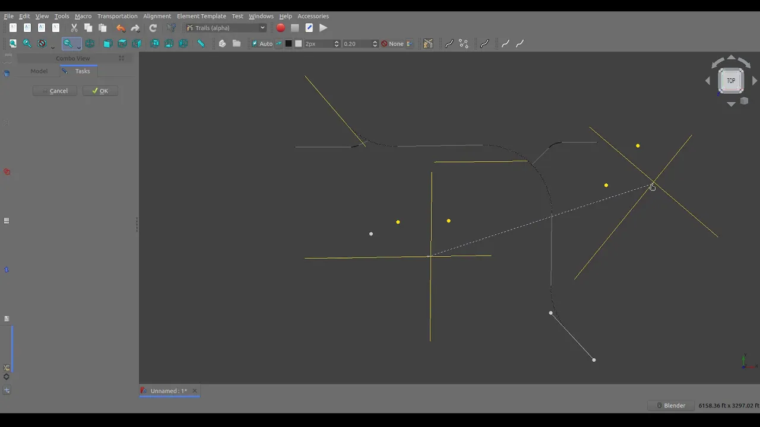Redo the undone action
The height and width of the screenshot is (427, 760).
135,28
